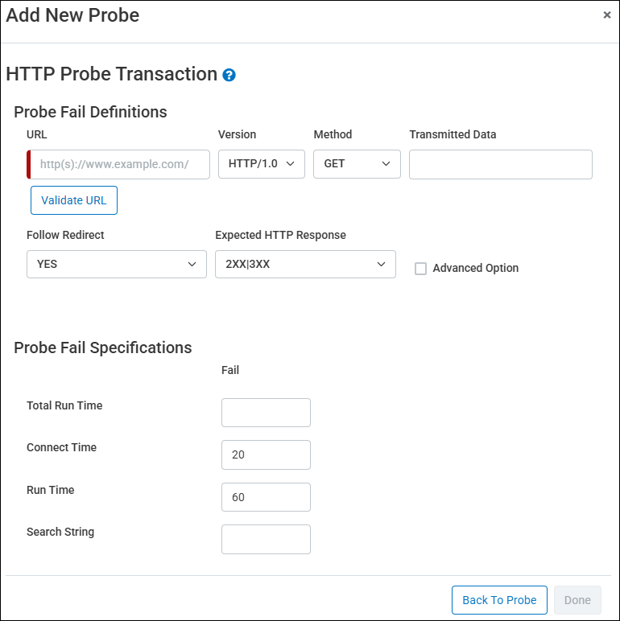620x621 pixels.
Task: Click the Probe Fail Definitions heading
Action: pos(90,112)
